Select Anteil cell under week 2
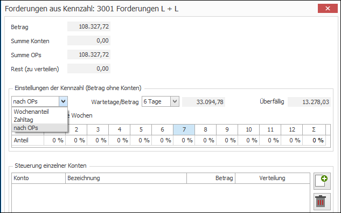The height and width of the screenshot is (213, 341). (76, 140)
